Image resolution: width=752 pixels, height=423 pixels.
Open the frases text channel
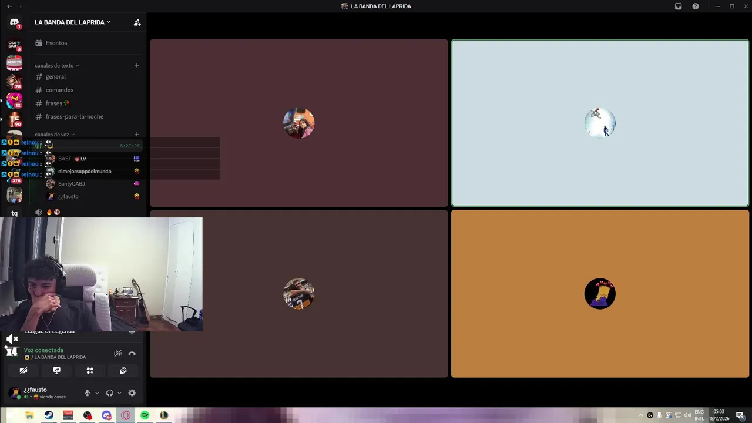(87, 103)
